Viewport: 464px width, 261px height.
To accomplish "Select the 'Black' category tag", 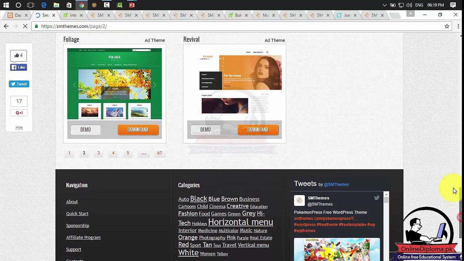I will [199, 199].
